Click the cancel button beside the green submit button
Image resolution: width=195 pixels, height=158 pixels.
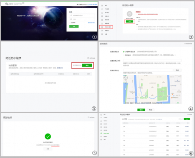(x=150, y=110)
